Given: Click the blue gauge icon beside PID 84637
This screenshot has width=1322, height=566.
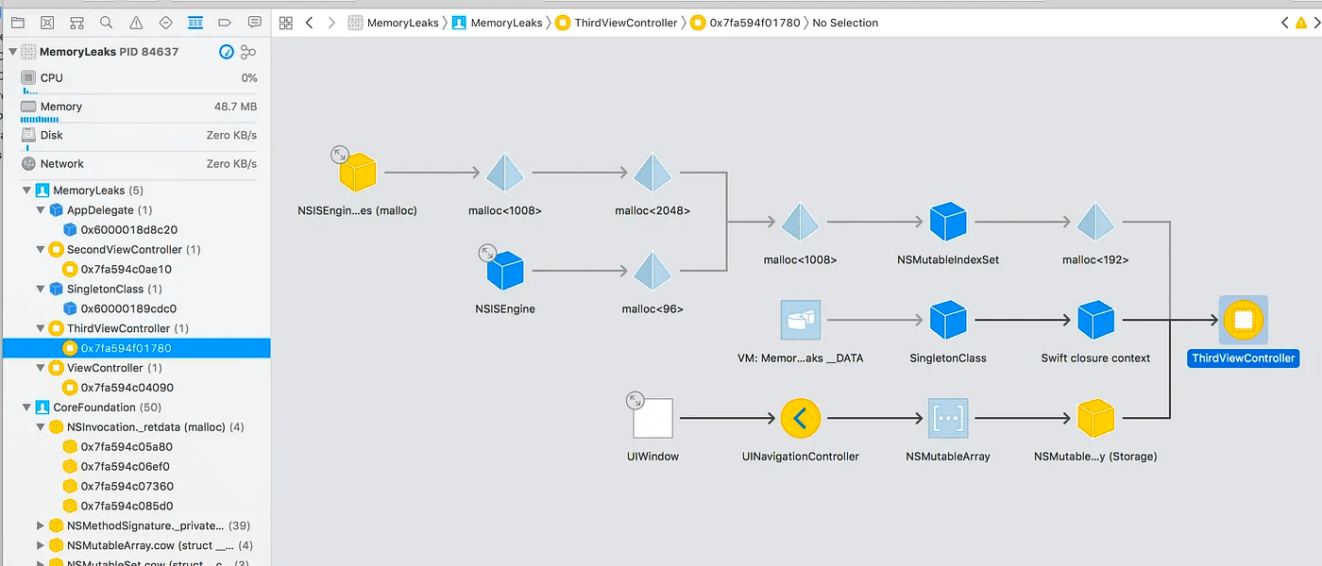Looking at the screenshot, I should click(x=227, y=52).
